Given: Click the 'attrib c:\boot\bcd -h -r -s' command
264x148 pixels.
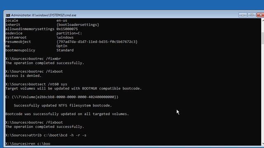Looking at the screenshot, I should [x=46, y=135].
